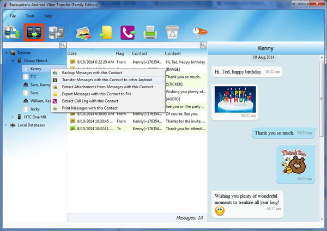327x231 pixels.
Task: Choose Print Messages with this Contact
Action: pyautogui.click(x=107, y=108)
